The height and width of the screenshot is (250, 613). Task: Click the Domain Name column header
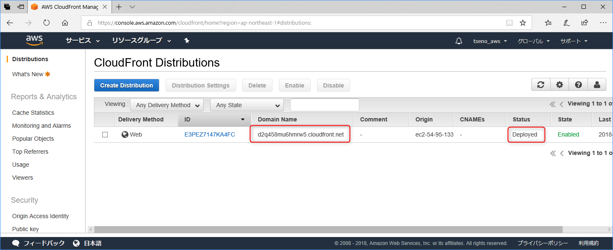pos(302,119)
